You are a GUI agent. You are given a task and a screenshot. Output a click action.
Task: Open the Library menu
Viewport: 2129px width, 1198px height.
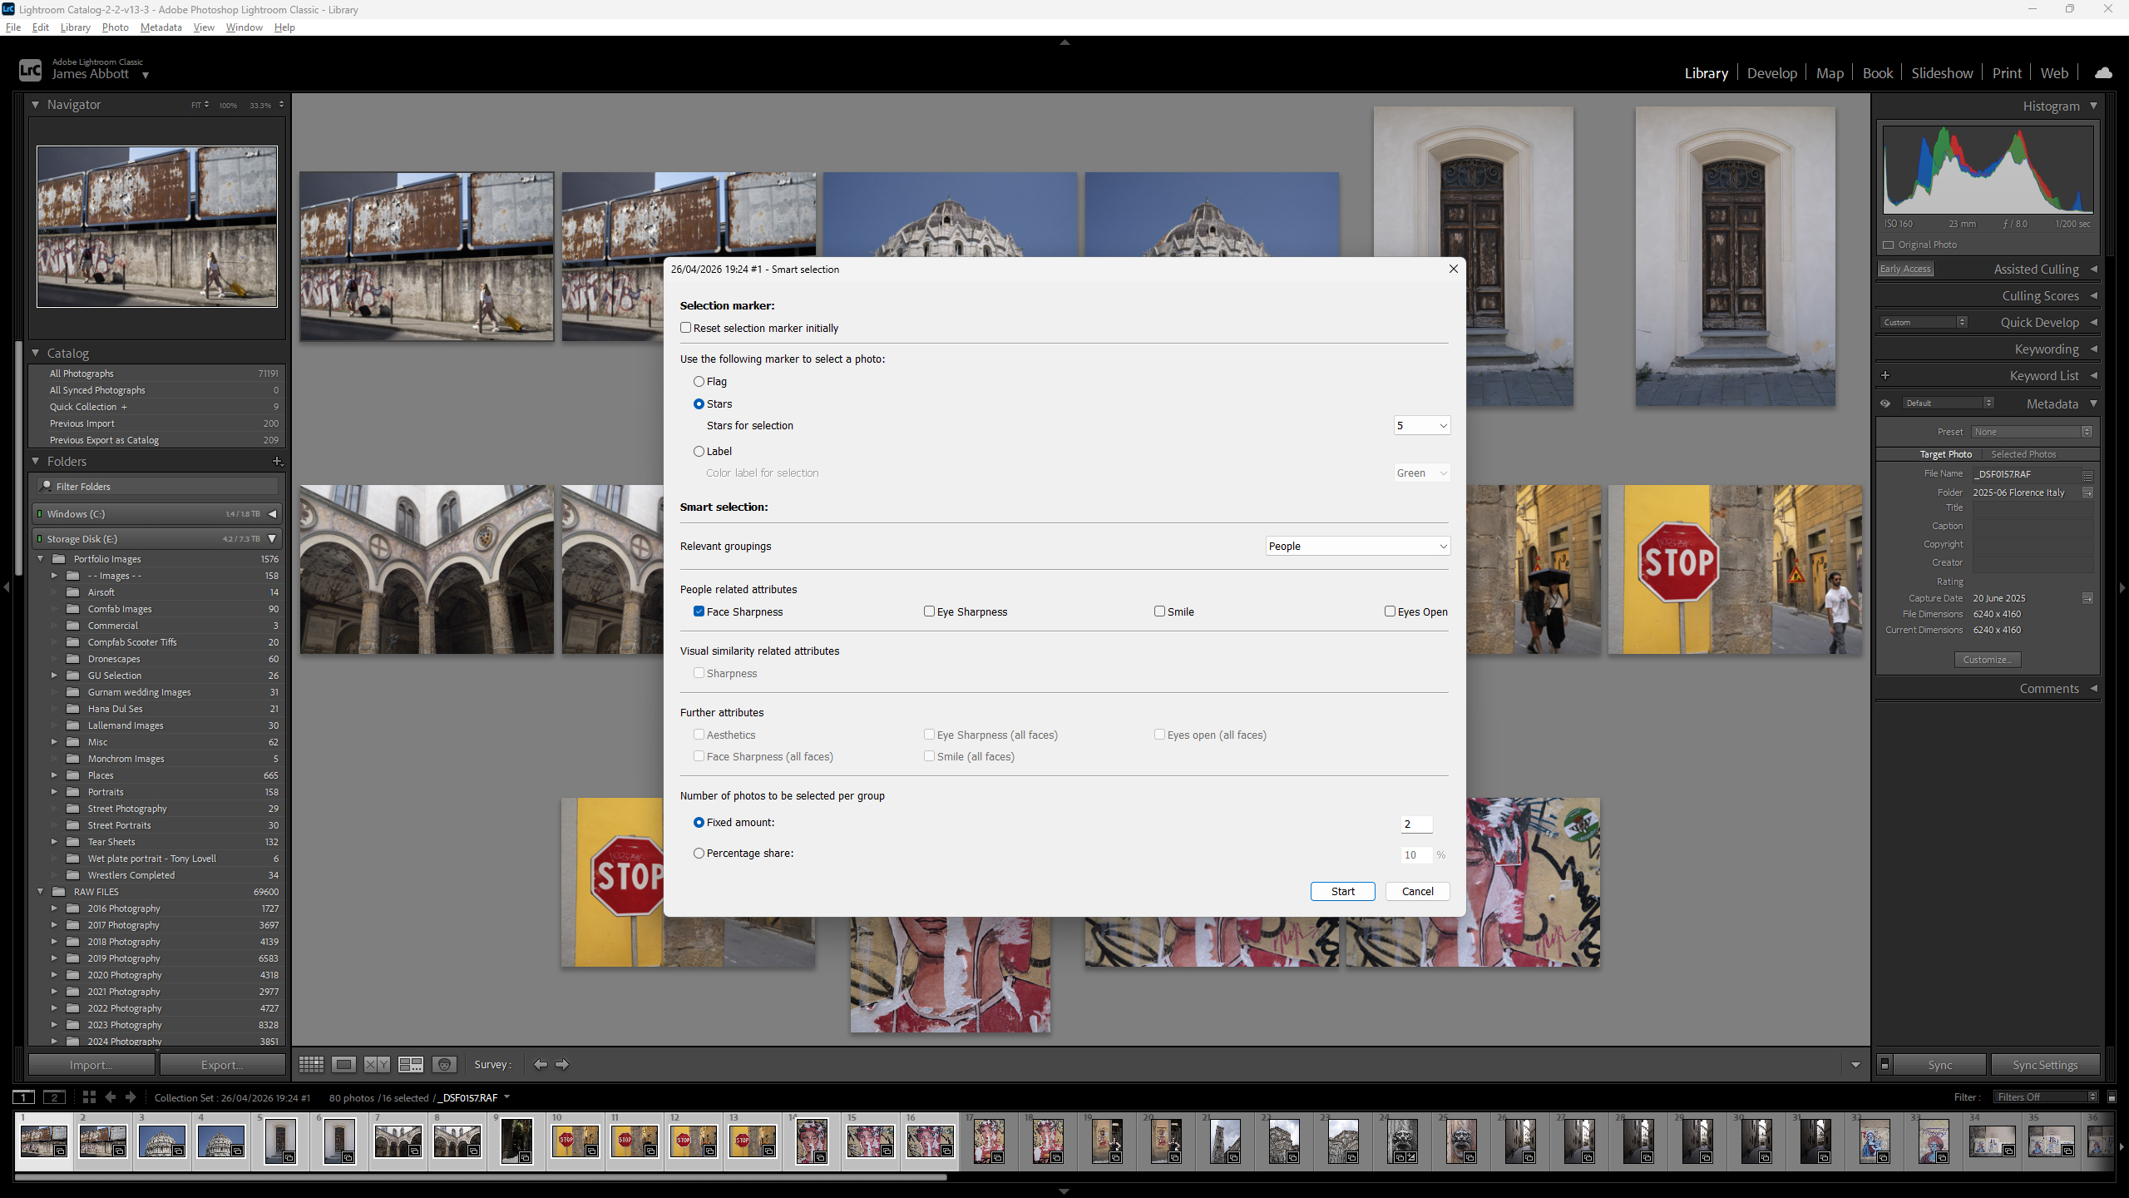pos(75,27)
